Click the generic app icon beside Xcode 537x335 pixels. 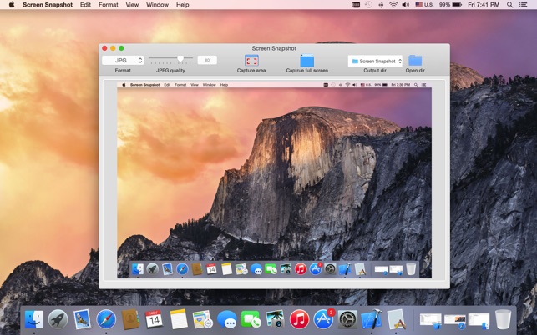[397, 319]
